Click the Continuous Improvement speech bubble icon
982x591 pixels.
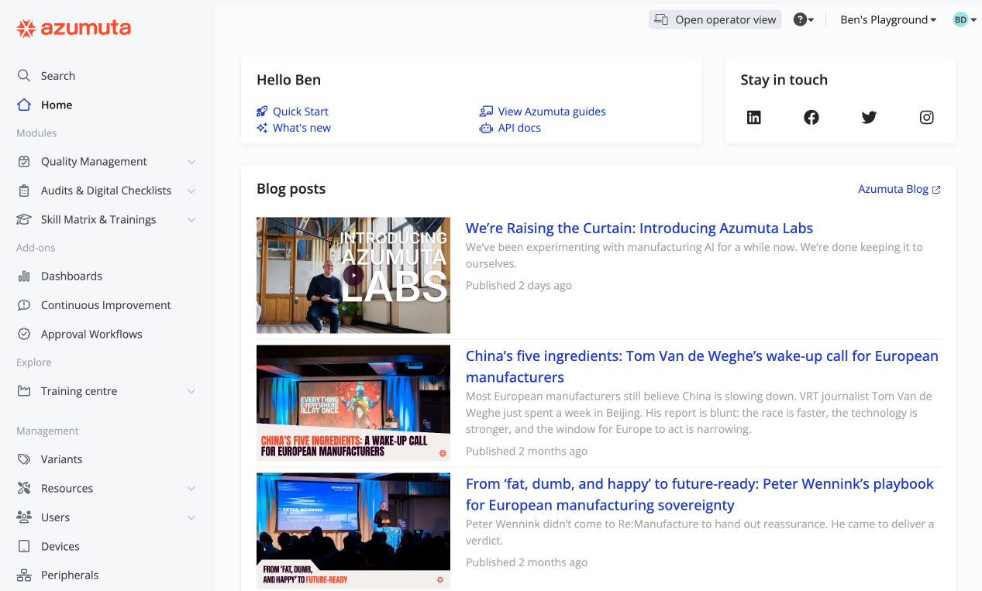[24, 305]
